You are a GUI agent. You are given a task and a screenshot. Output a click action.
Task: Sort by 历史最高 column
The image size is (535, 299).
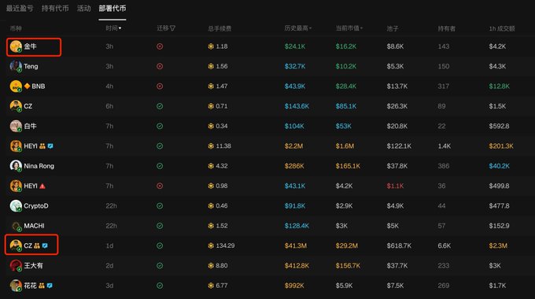click(x=298, y=28)
